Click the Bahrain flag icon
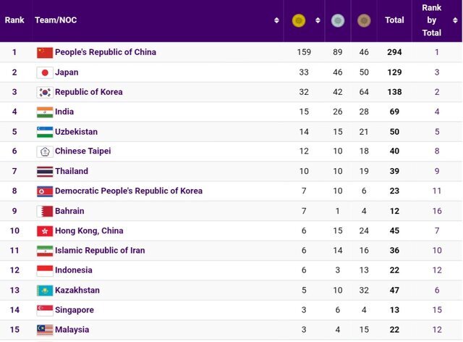The image size is (463, 342). (45, 211)
